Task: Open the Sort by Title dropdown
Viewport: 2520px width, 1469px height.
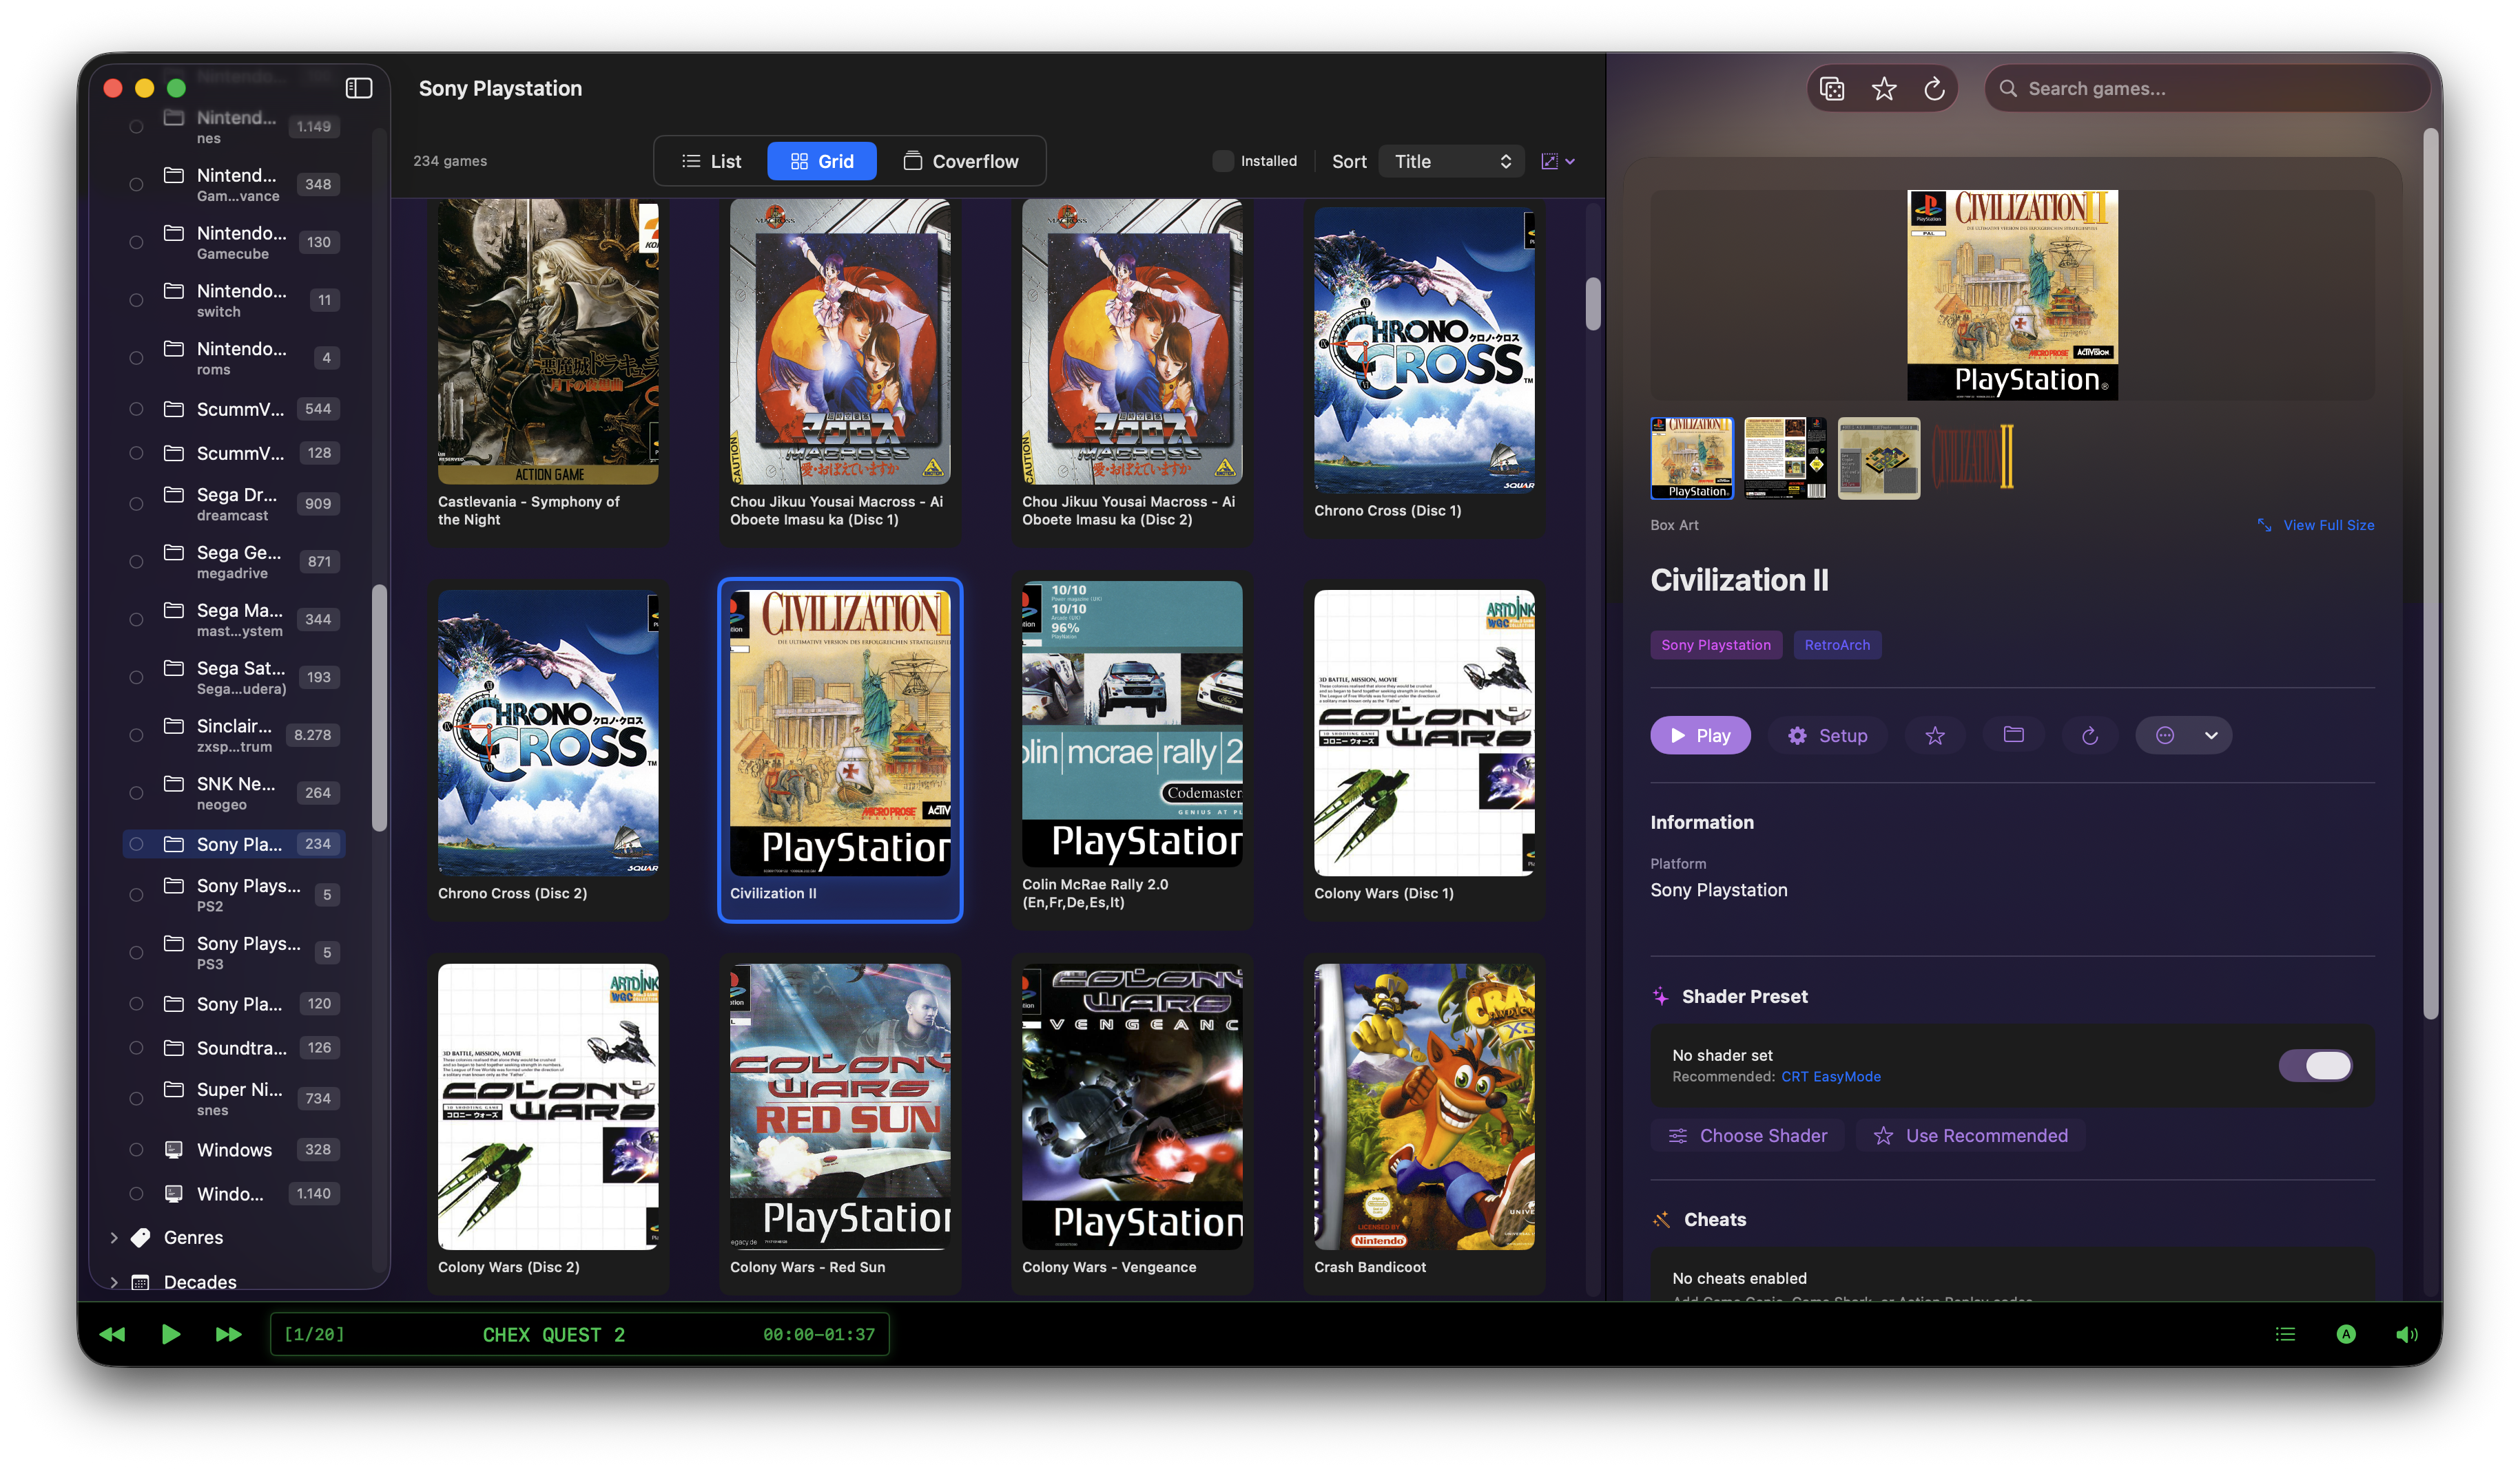Action: coord(1451,161)
